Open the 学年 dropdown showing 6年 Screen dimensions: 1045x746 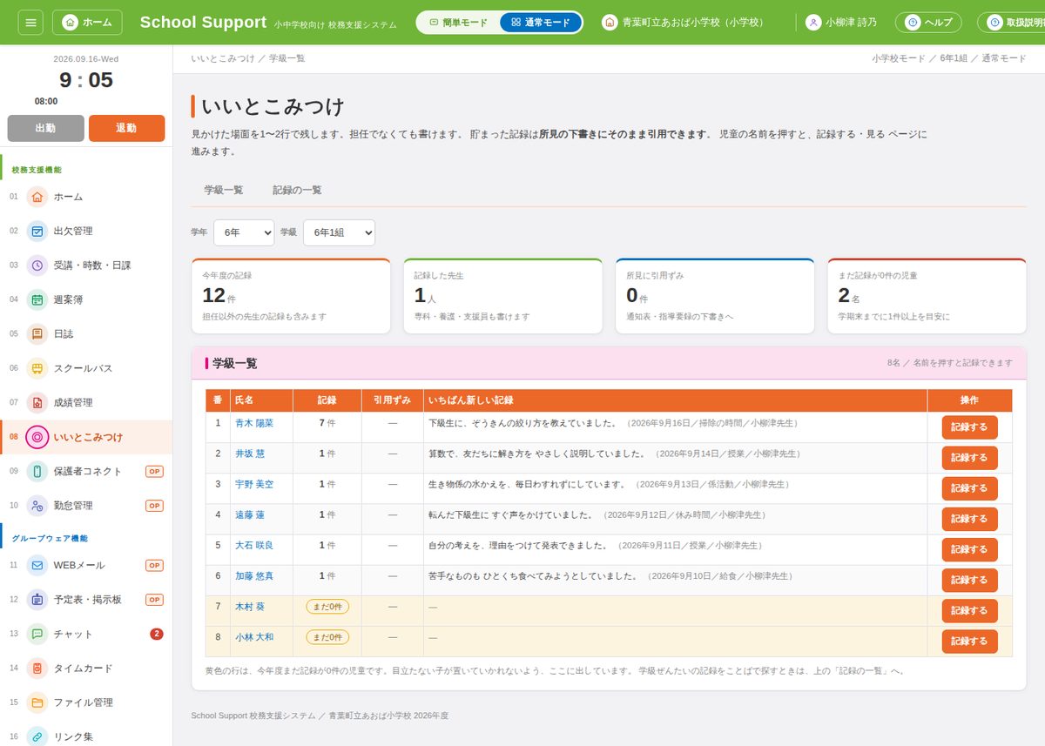coord(244,233)
